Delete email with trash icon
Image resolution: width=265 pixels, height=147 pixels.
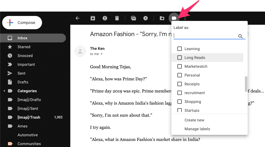pos(117,18)
